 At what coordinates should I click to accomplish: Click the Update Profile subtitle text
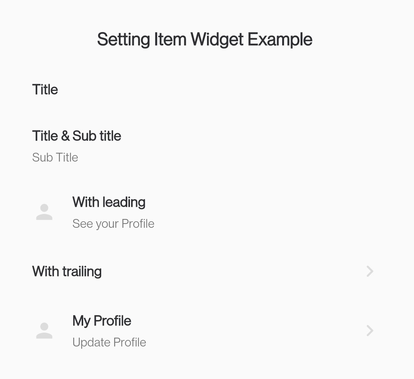(x=109, y=342)
